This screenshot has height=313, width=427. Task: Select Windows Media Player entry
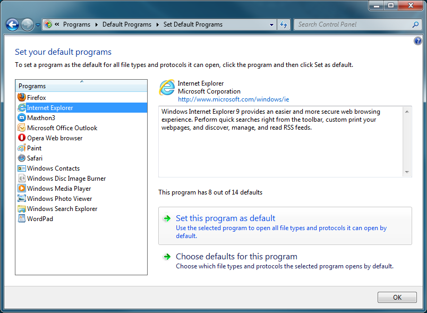81,188
